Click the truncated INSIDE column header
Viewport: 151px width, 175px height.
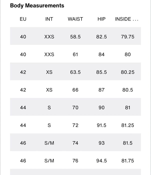coord(127,19)
